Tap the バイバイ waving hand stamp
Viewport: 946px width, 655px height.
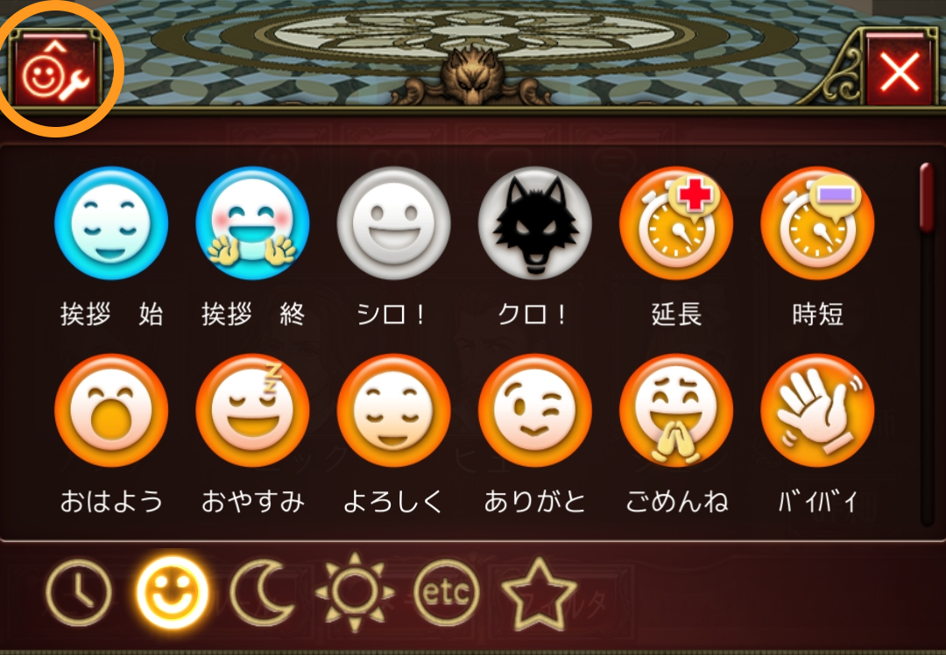(817, 411)
